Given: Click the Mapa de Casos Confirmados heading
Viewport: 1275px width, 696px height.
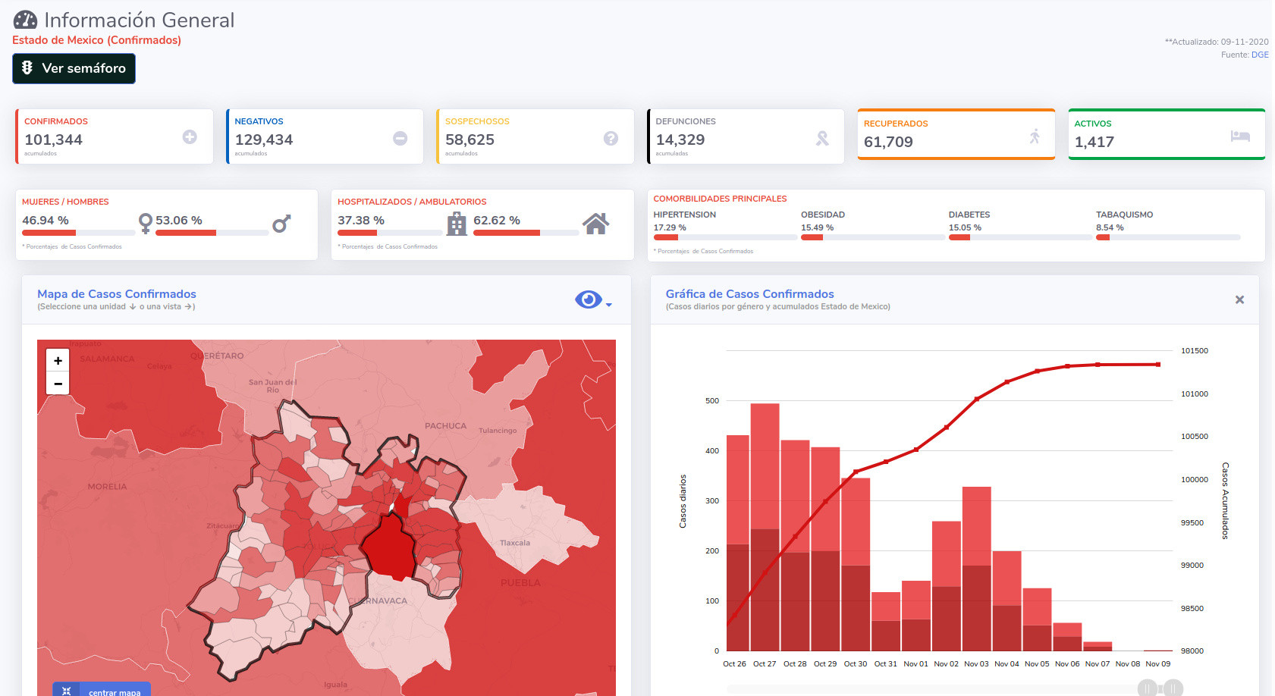Looking at the screenshot, I should pyautogui.click(x=117, y=294).
